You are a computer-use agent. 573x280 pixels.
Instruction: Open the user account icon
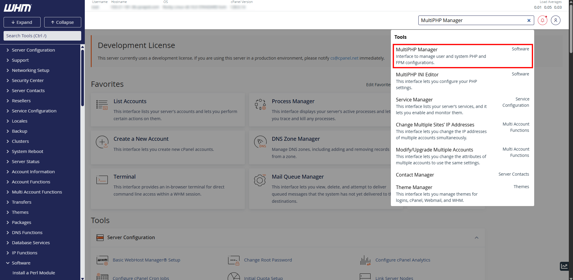(x=556, y=20)
